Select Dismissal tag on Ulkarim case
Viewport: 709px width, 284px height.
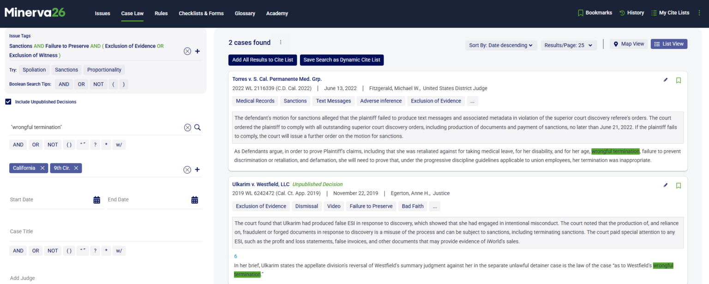[306, 206]
